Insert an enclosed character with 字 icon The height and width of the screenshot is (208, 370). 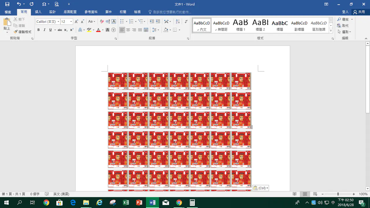(x=114, y=30)
